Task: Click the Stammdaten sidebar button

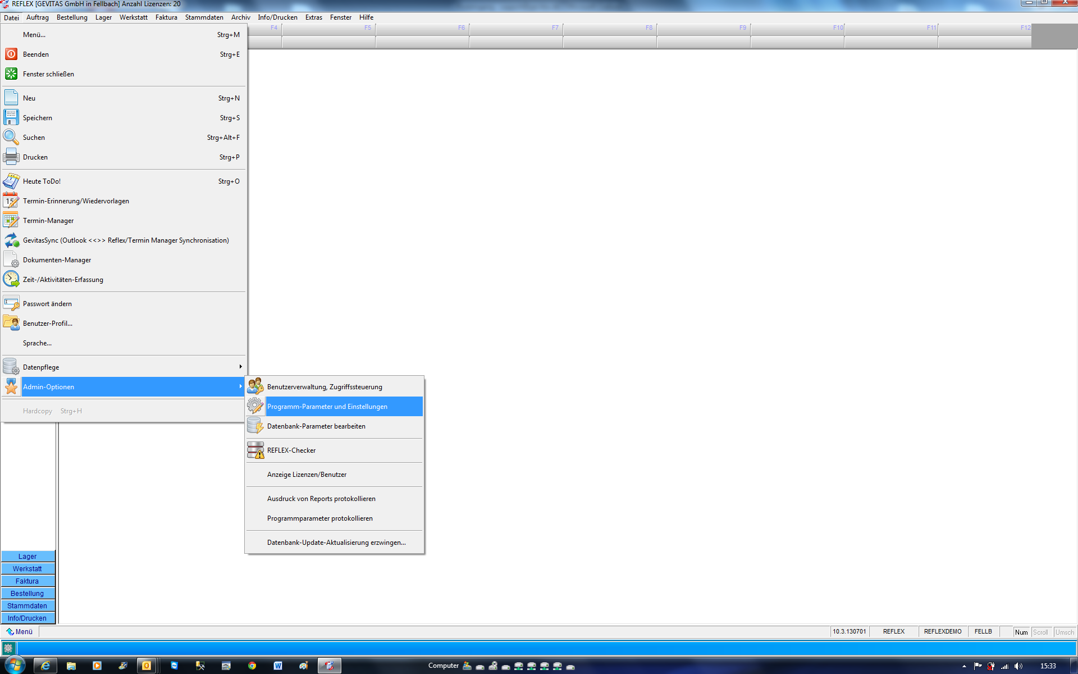Action: (x=28, y=606)
